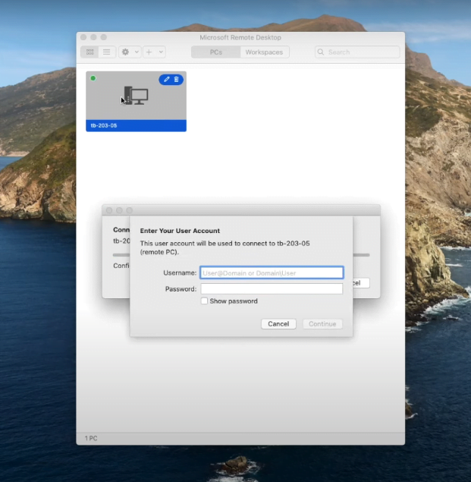
Task: Select the PCs tab
Action: pos(215,52)
